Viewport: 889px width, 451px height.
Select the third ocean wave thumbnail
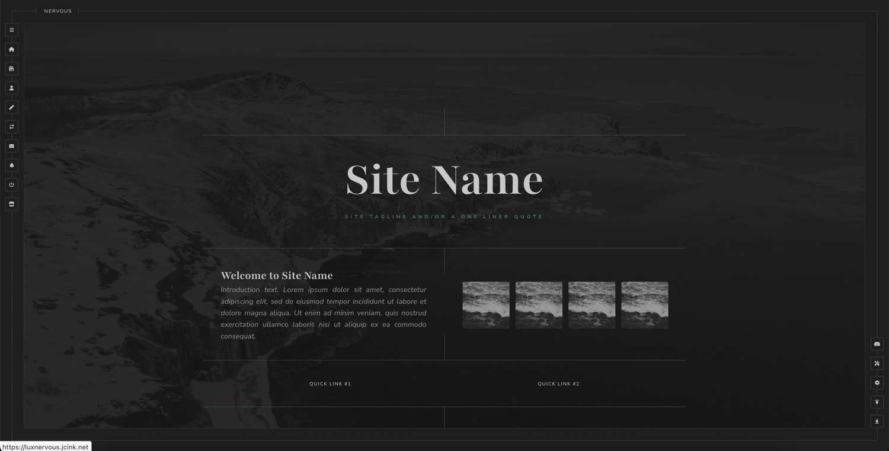pyautogui.click(x=591, y=305)
